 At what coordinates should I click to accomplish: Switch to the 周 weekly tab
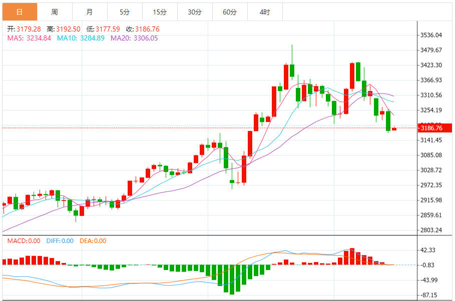pos(55,12)
